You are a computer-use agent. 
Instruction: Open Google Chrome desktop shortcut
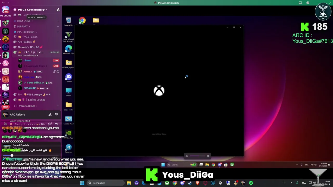point(82,21)
